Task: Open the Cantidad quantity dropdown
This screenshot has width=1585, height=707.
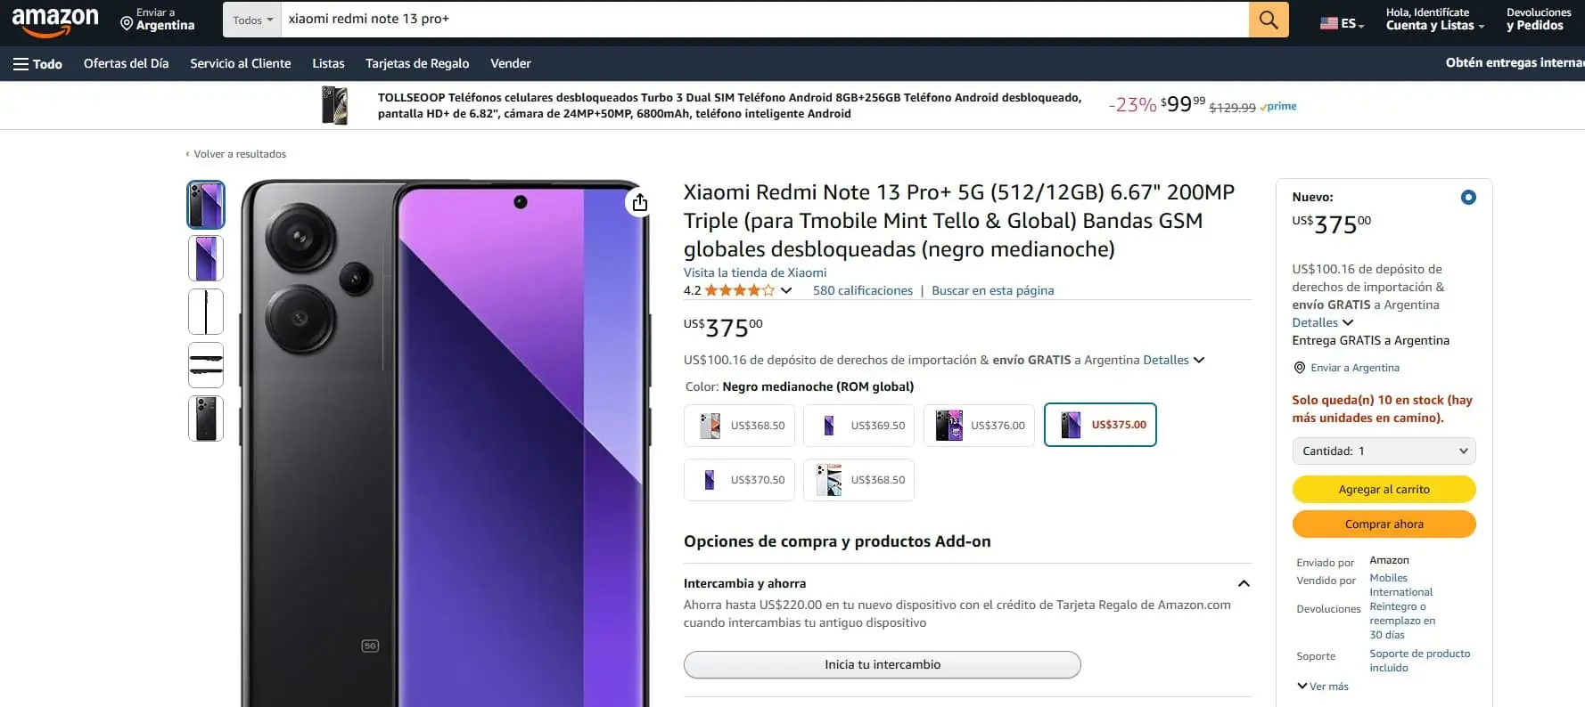Action: click(x=1384, y=451)
